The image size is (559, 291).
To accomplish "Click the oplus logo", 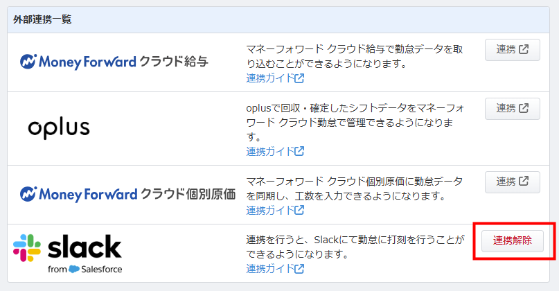I will (59, 129).
